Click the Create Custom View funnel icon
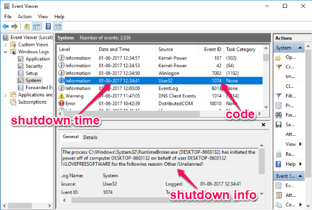 279,67
